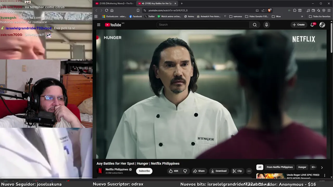The height and width of the screenshot is (187, 333).
Task: Select the From Netflix Philippines chip
Action: click(x=280, y=167)
